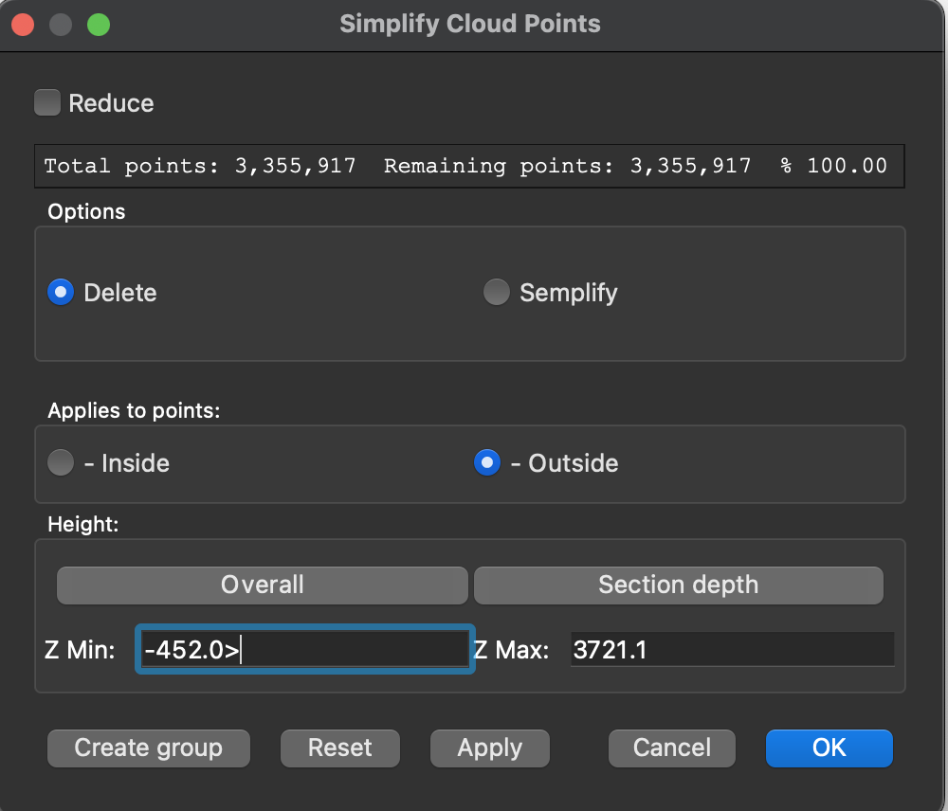Apply to points Inside
This screenshot has width=948, height=811.
tap(61, 463)
